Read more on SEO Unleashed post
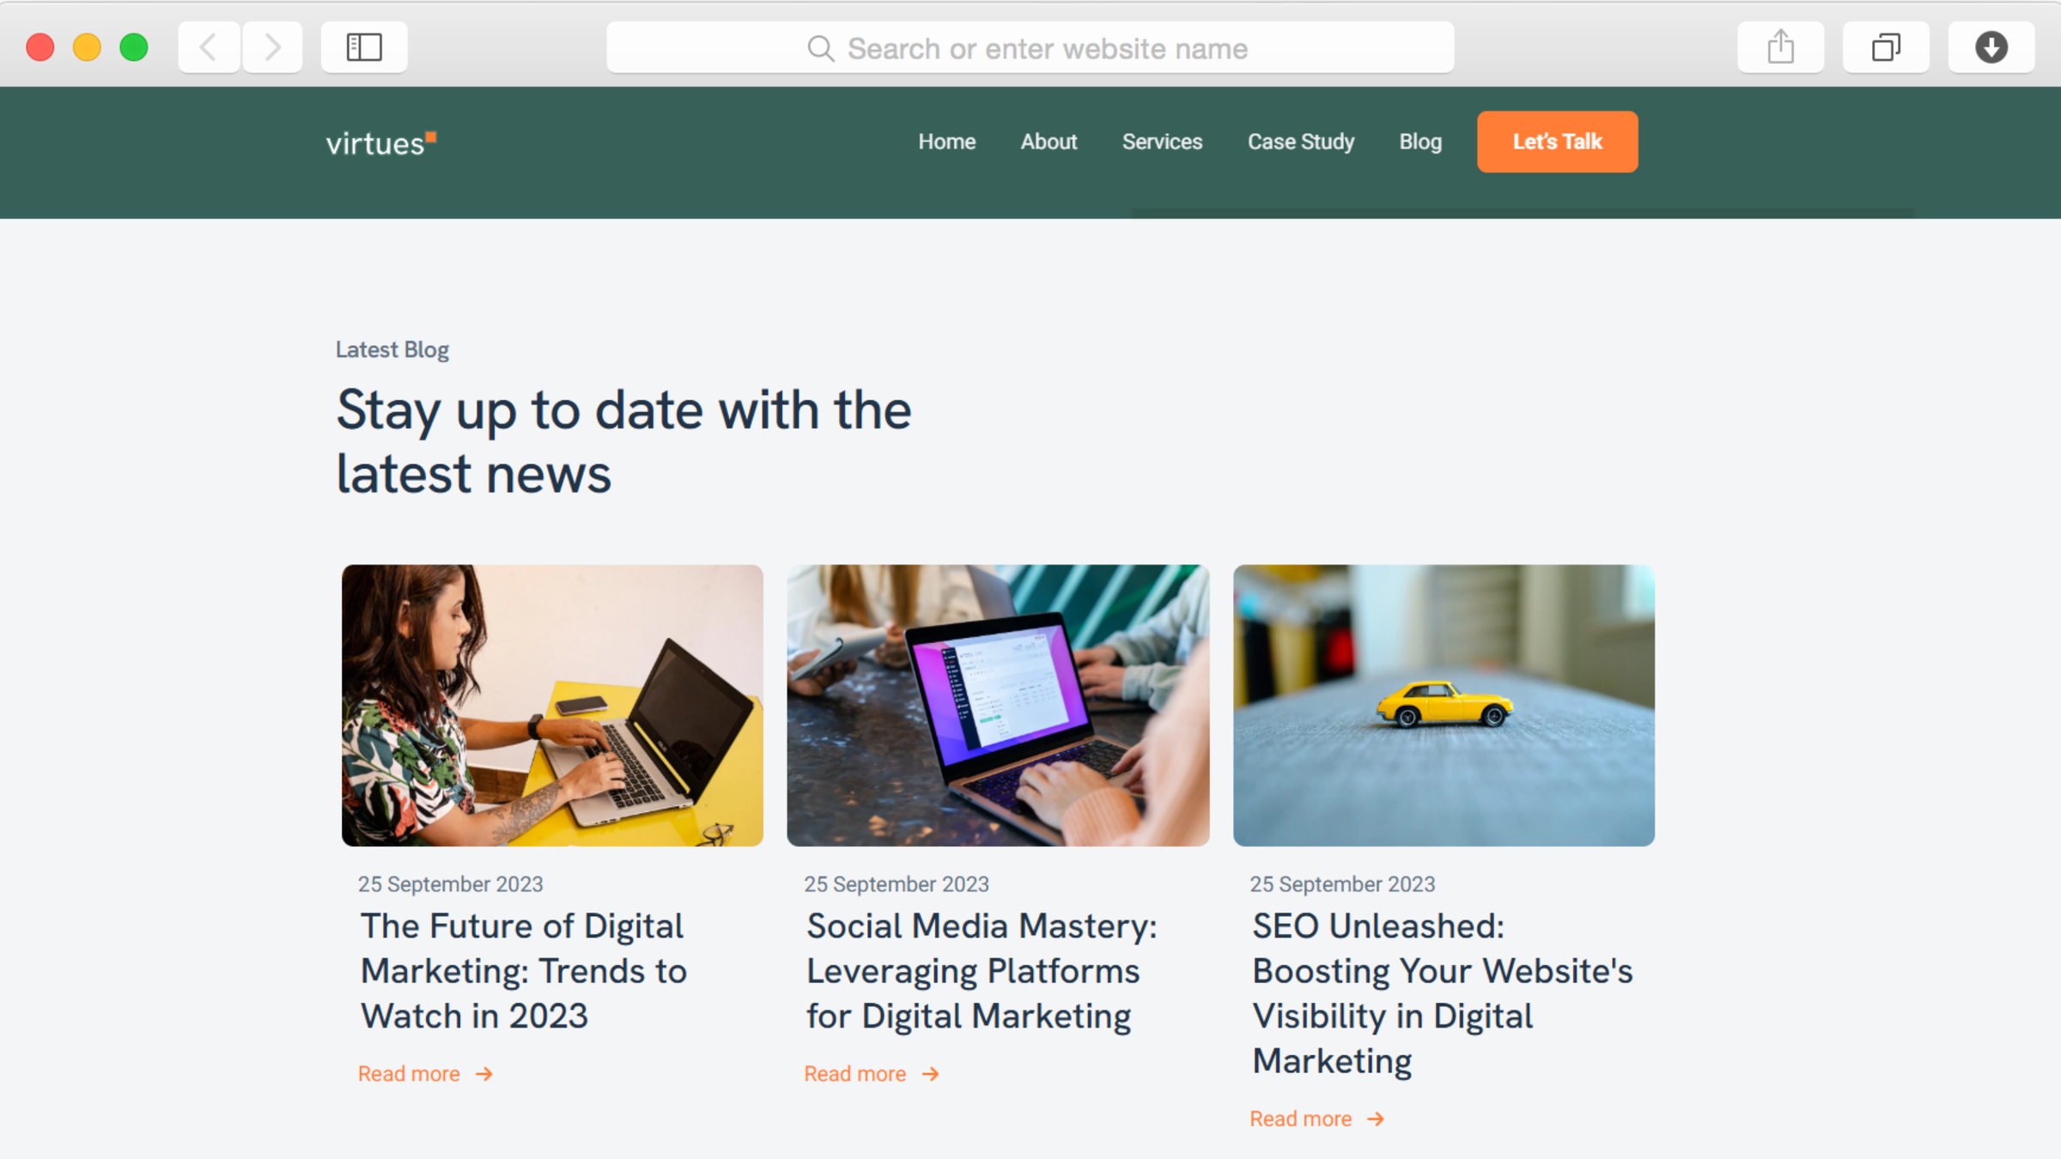2061x1159 pixels. 1316,1119
